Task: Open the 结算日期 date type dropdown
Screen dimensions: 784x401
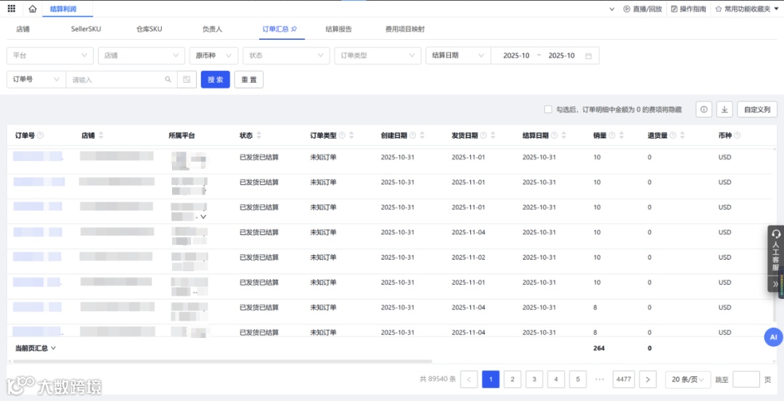Action: 459,56
